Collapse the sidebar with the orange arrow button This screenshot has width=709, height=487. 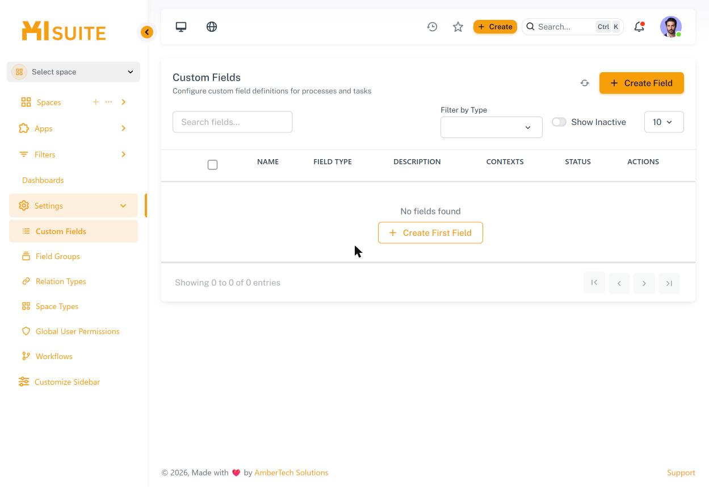coord(147,32)
